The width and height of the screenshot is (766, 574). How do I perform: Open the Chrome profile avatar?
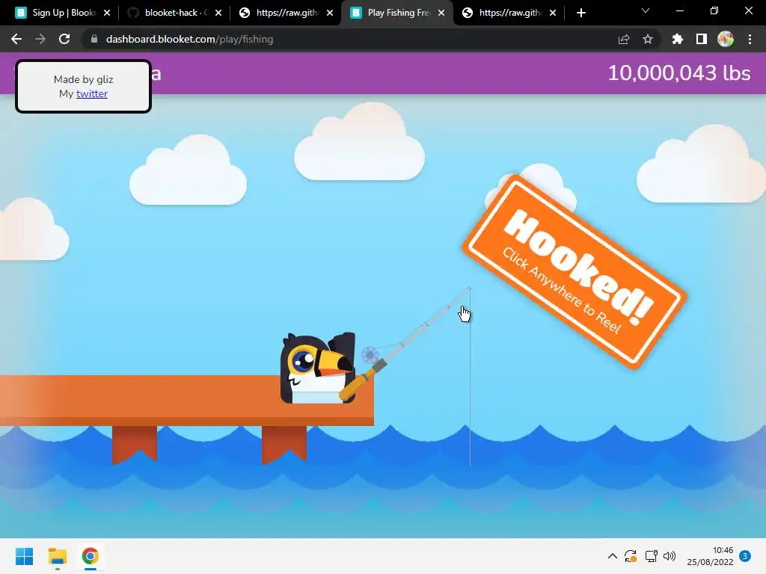726,39
